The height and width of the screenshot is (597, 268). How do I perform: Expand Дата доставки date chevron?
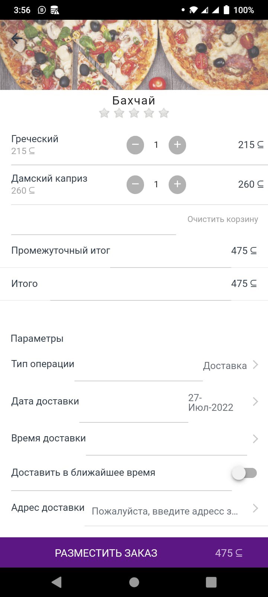coord(255,401)
